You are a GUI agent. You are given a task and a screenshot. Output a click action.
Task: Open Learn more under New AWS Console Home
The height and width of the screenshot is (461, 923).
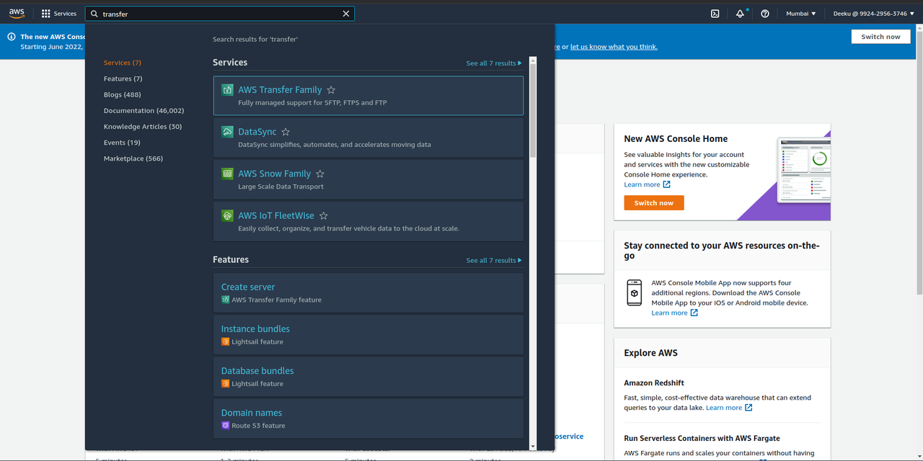[x=647, y=185]
